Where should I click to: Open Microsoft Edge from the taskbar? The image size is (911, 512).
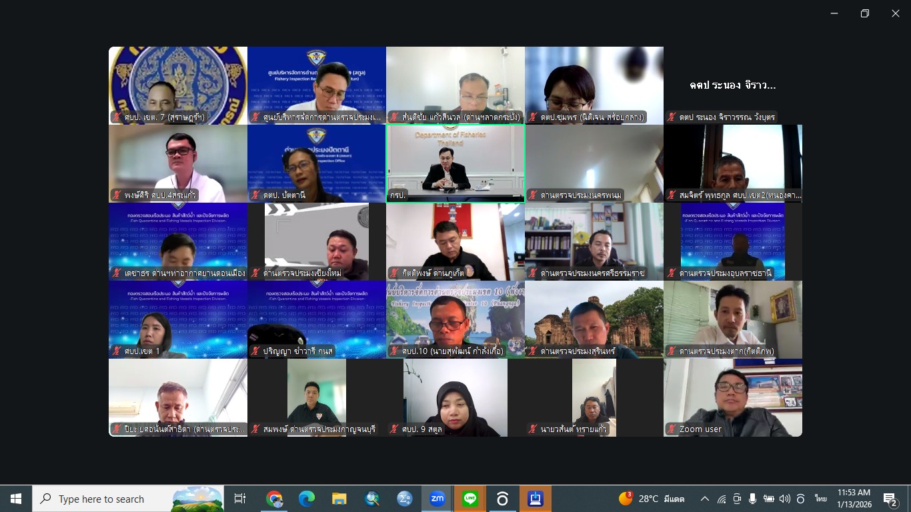(307, 499)
